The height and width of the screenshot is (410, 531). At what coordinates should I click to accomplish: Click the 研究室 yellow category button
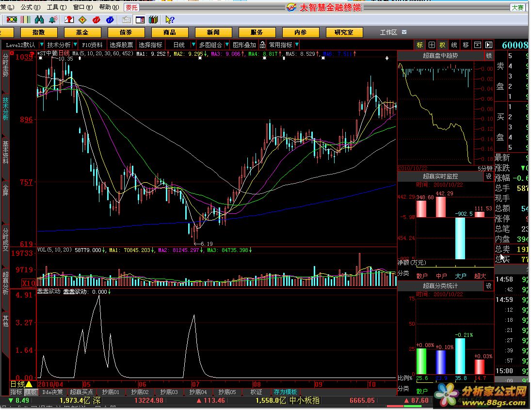(344, 32)
